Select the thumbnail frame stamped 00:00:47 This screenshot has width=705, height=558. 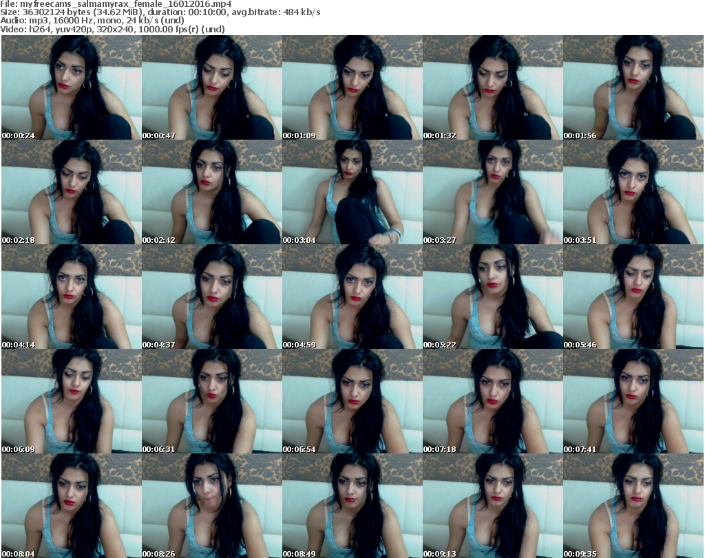[212, 87]
